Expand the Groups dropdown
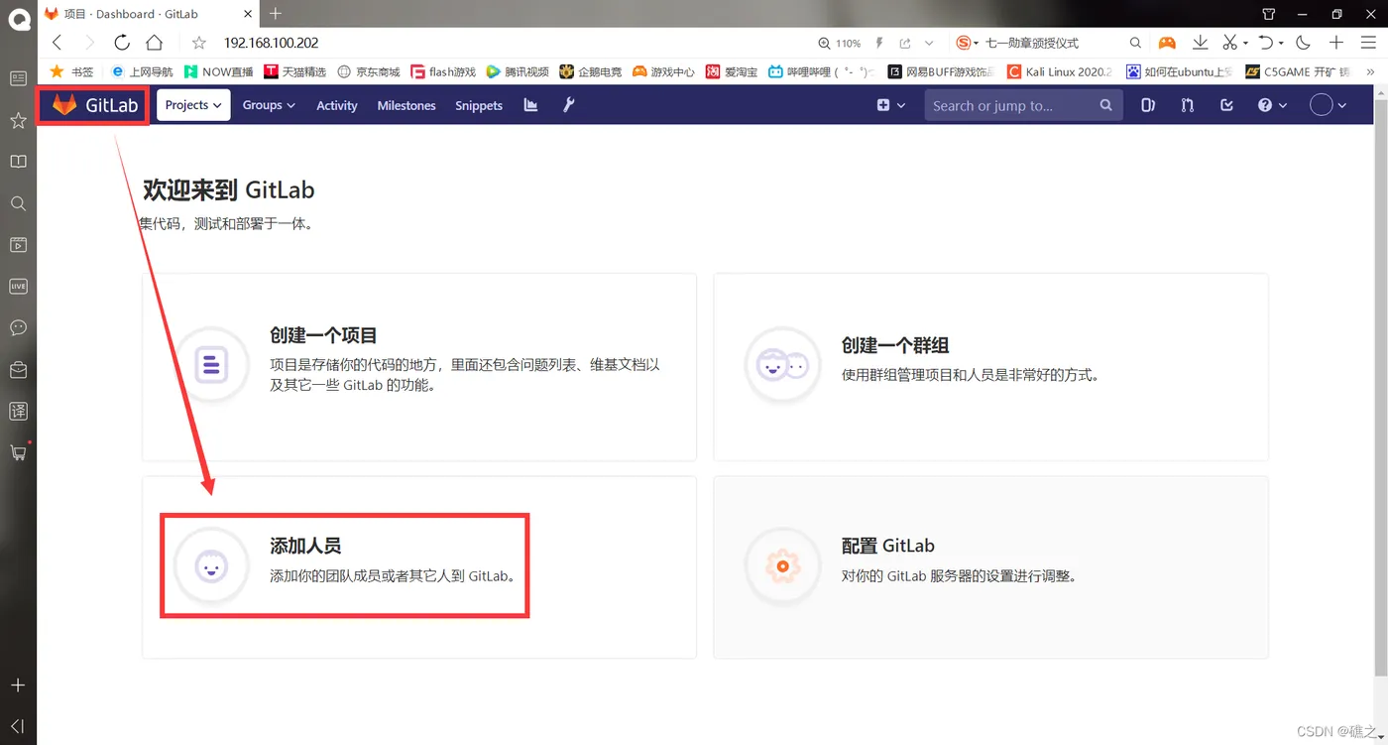 click(269, 105)
